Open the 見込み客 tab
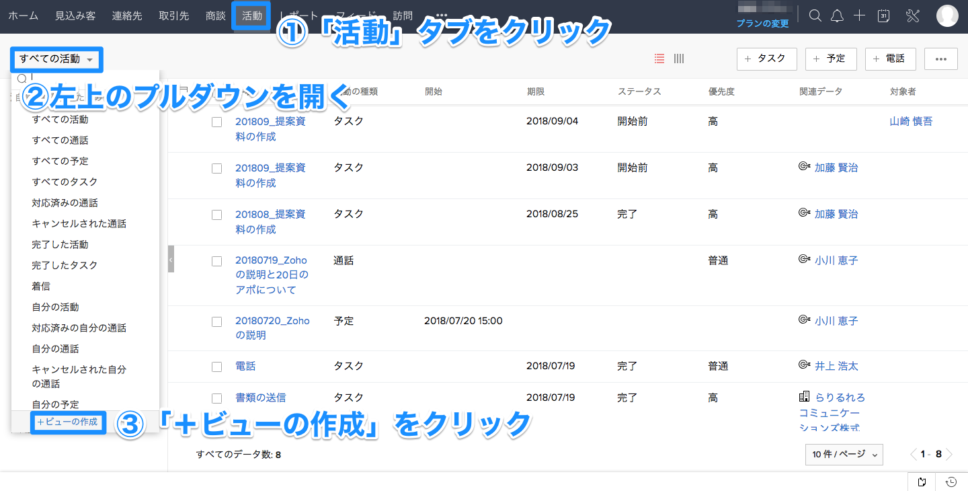The height and width of the screenshot is (491, 968). point(75,15)
